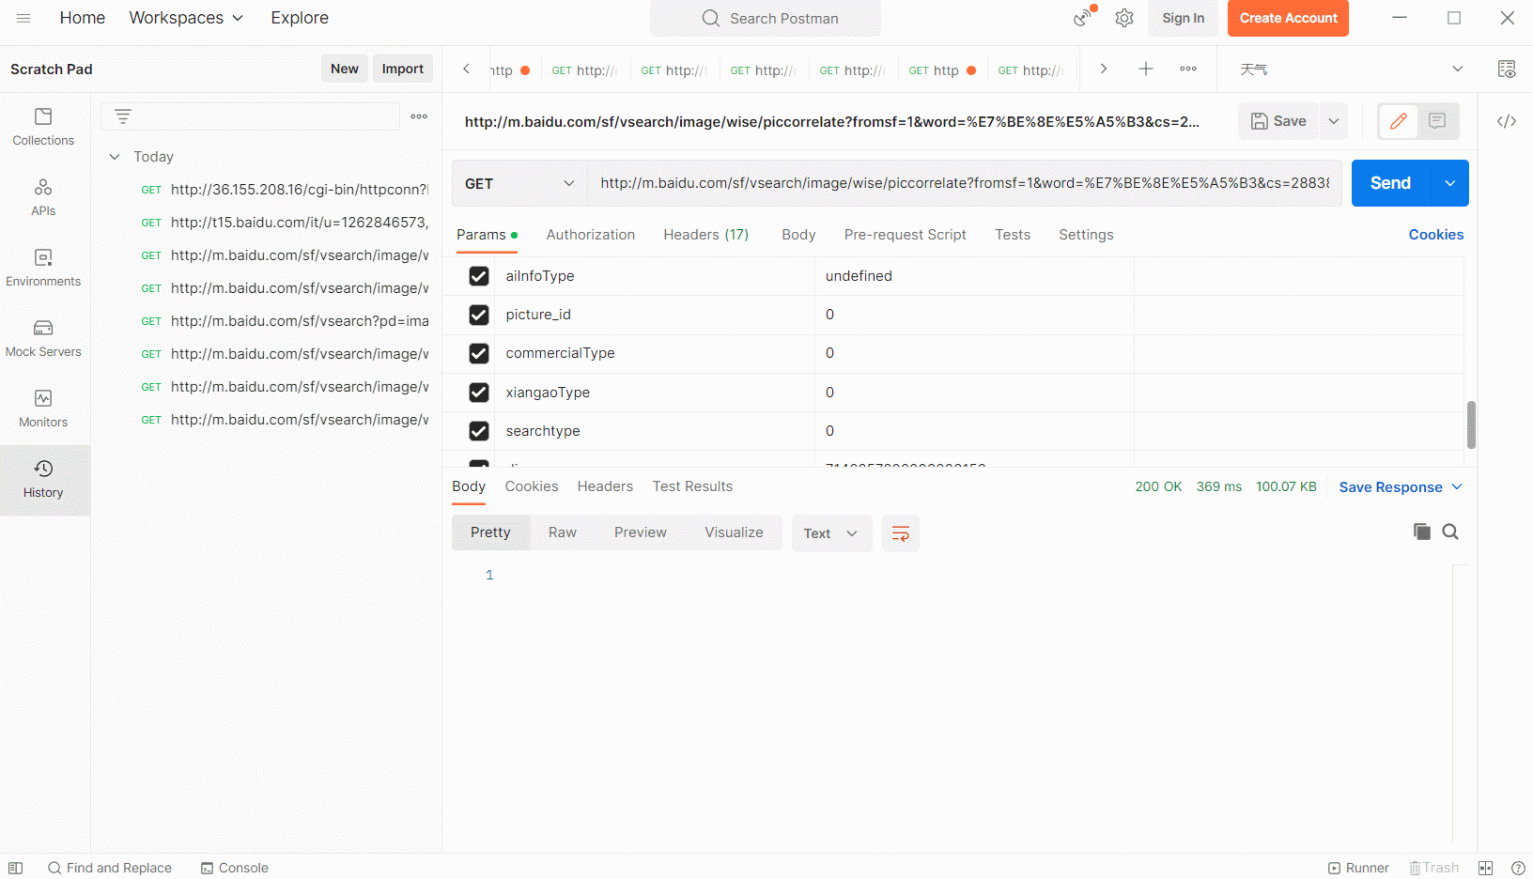Toggle line wrap icon in response
Image resolution: width=1533 pixels, height=879 pixels.
[x=900, y=533]
